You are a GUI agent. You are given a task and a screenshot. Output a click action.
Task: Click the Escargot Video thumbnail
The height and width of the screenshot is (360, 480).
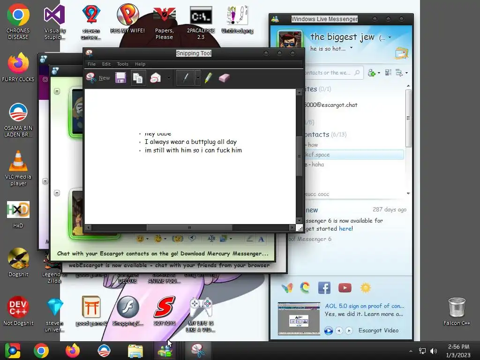pos(299,319)
